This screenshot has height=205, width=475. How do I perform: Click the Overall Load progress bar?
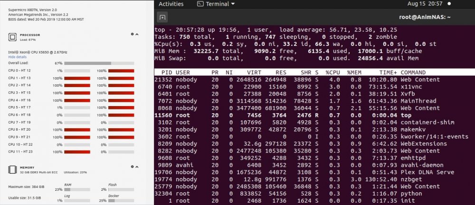[x=99, y=63]
